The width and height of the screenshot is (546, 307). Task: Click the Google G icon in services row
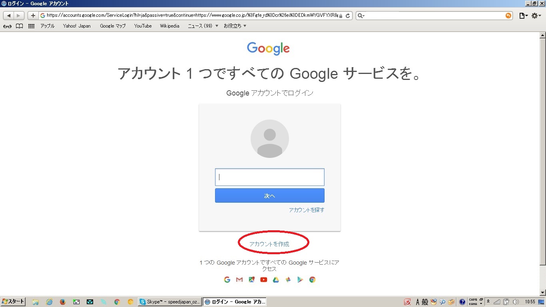(x=227, y=280)
